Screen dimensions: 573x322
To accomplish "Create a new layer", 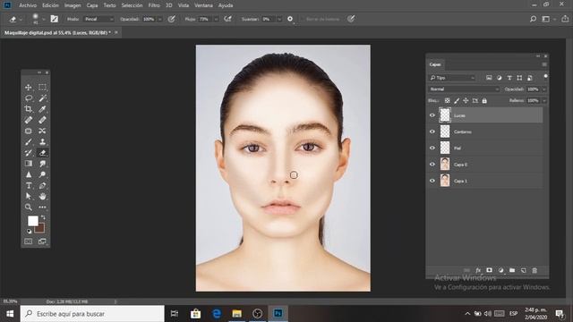I will [x=523, y=270].
